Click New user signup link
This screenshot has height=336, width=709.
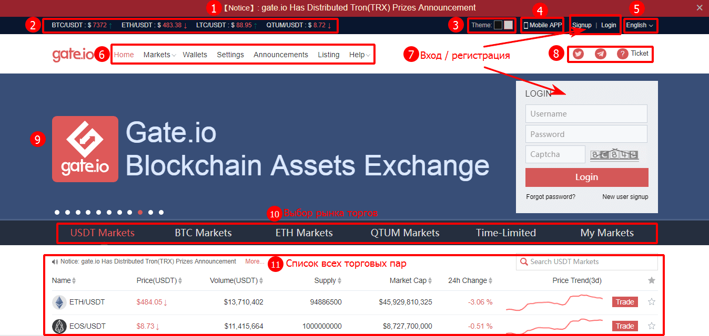(x=625, y=197)
